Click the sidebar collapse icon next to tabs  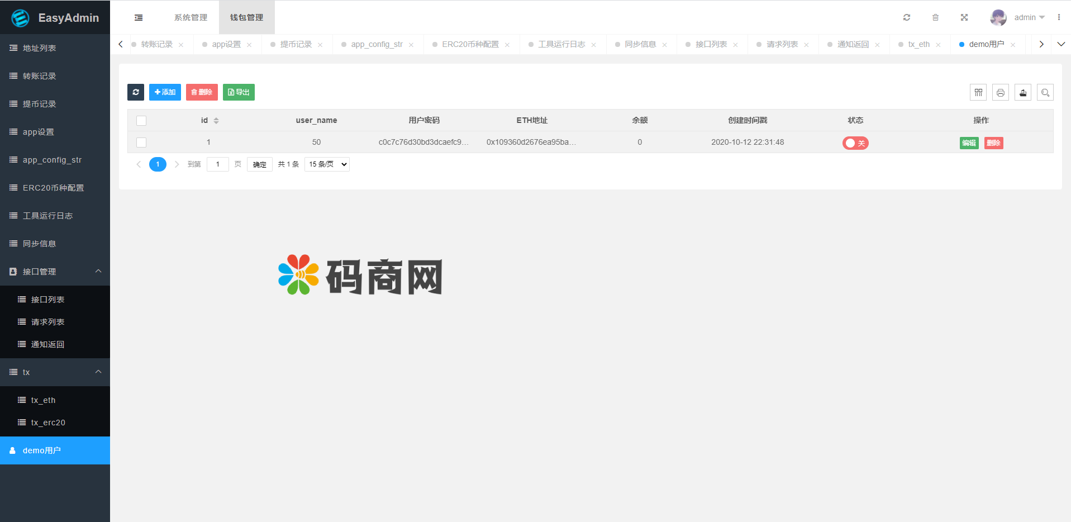pyautogui.click(x=139, y=17)
